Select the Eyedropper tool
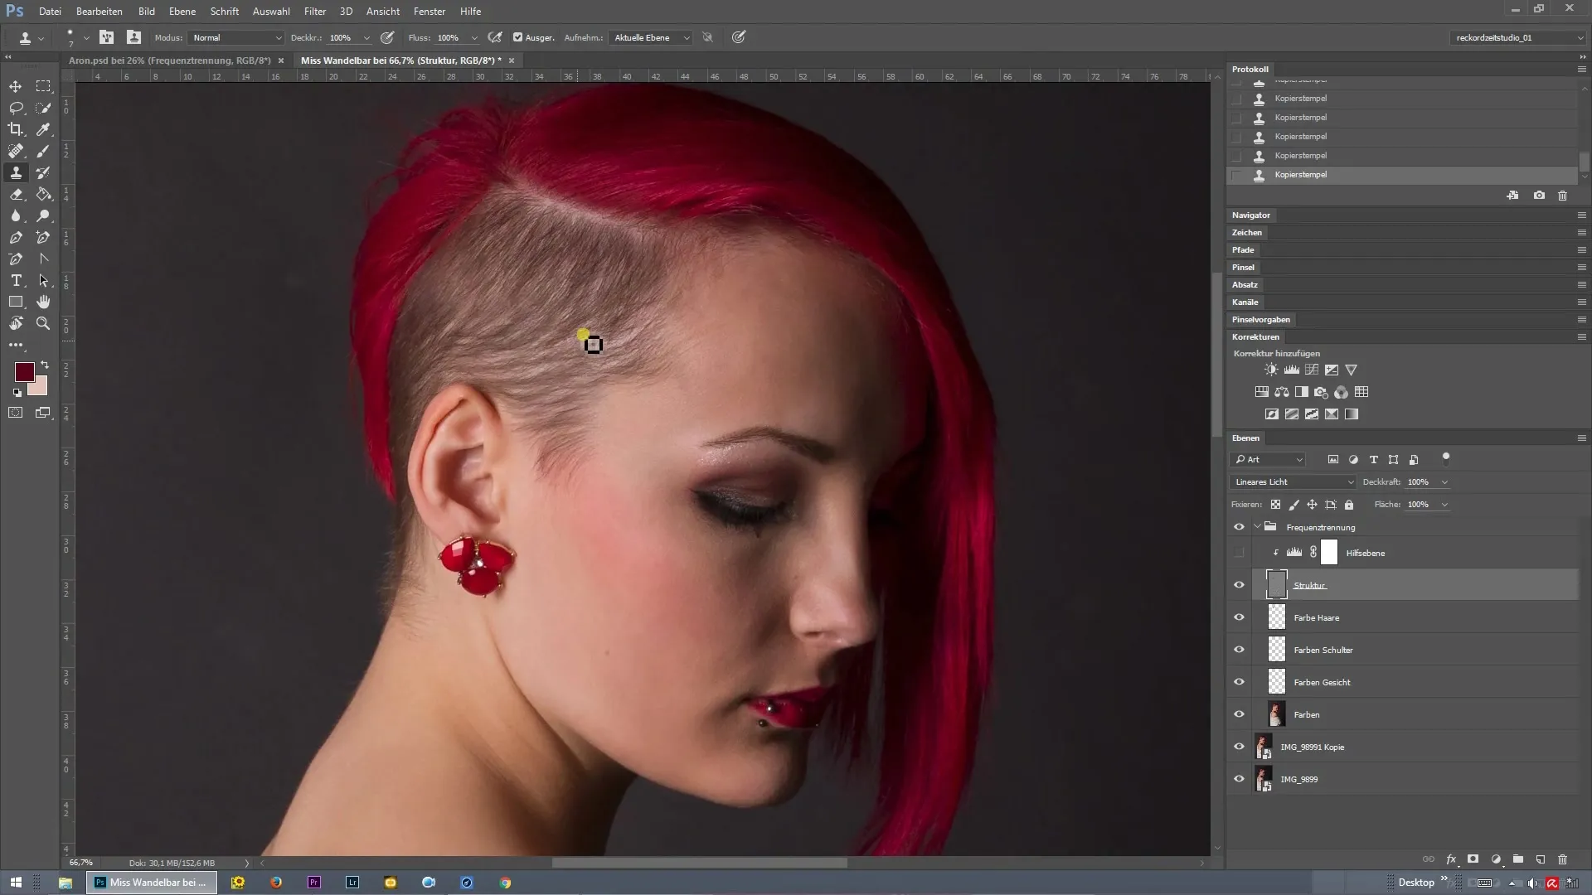 point(43,129)
